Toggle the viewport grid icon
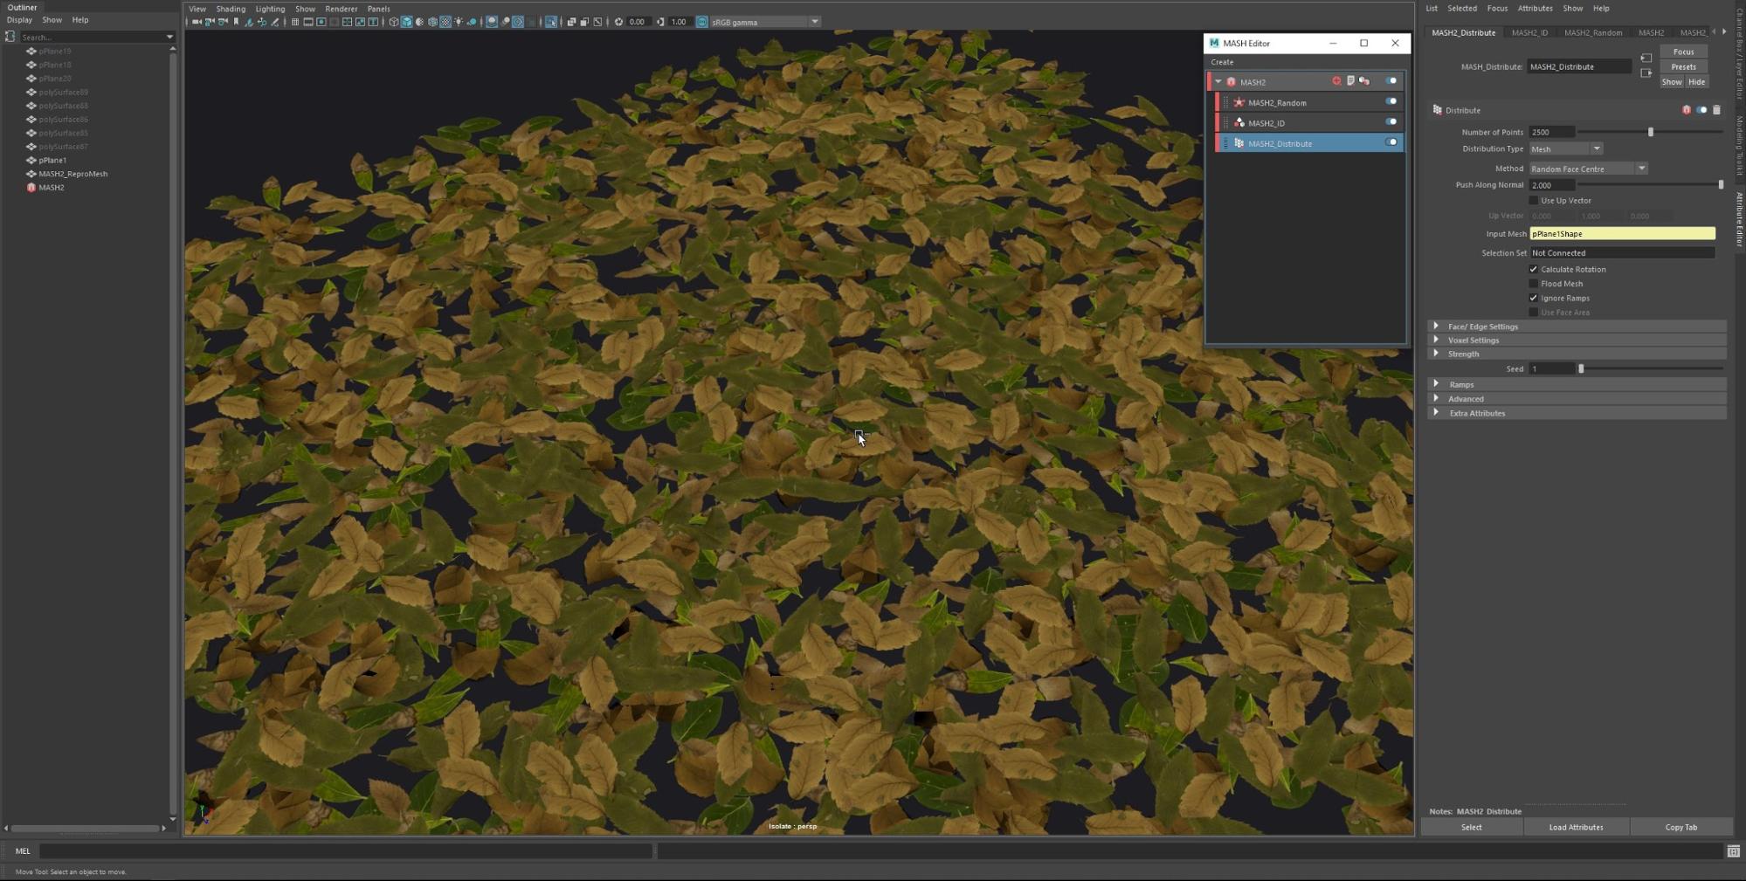Image resolution: width=1746 pixels, height=881 pixels. point(295,22)
